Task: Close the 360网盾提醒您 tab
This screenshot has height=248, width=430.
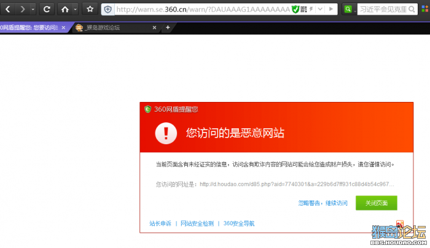Action: pyautogui.click(x=64, y=28)
